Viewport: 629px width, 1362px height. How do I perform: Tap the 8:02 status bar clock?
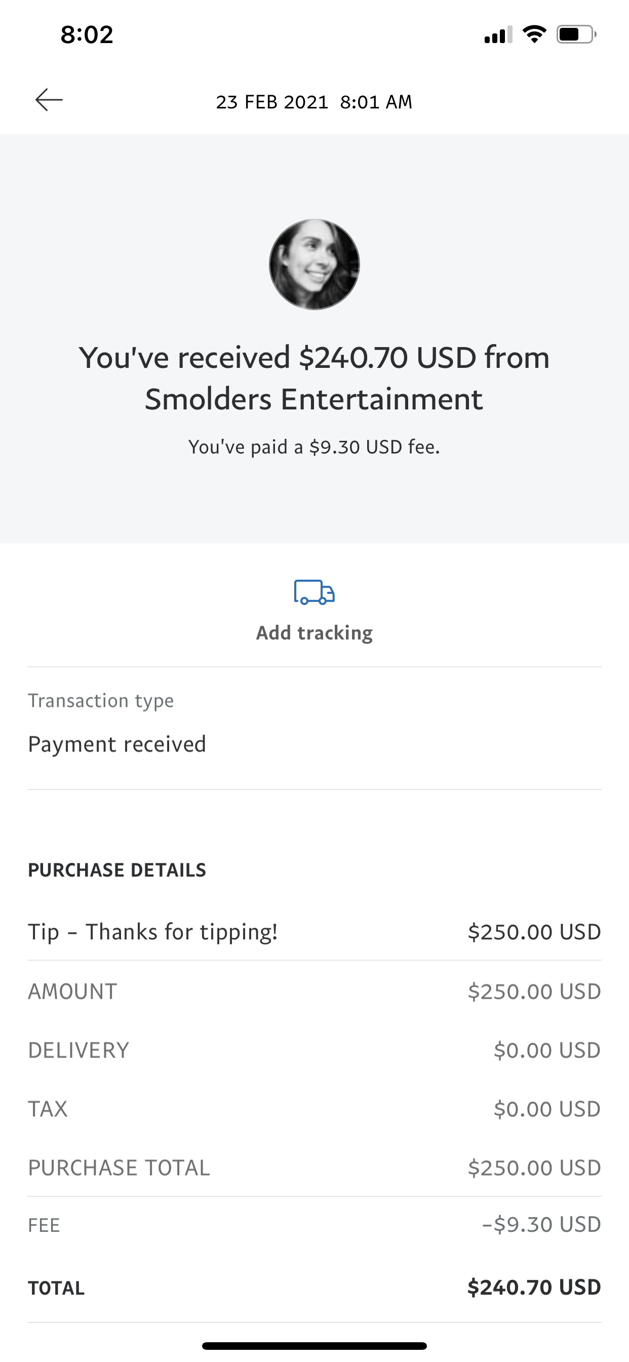(87, 35)
